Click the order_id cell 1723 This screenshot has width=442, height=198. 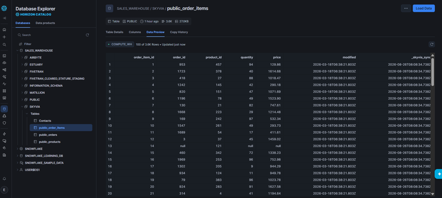[x=182, y=71]
